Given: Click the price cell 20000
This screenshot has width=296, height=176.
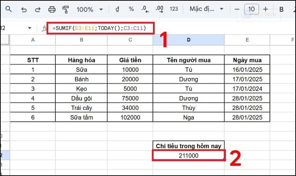Looking at the screenshot, I should click(130, 79).
